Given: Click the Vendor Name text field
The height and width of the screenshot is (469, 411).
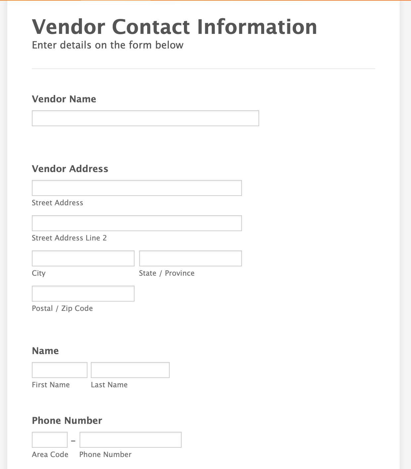Looking at the screenshot, I should click(145, 118).
